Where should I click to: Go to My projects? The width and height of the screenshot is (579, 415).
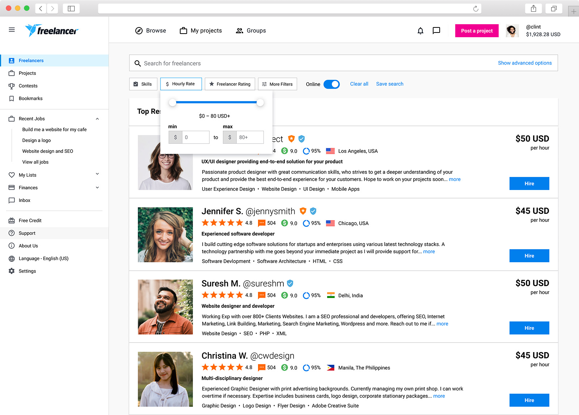[x=201, y=31]
